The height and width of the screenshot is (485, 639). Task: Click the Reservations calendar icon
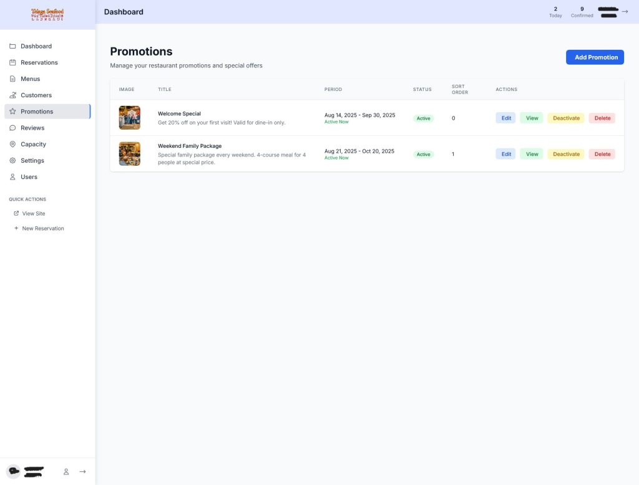coord(12,62)
